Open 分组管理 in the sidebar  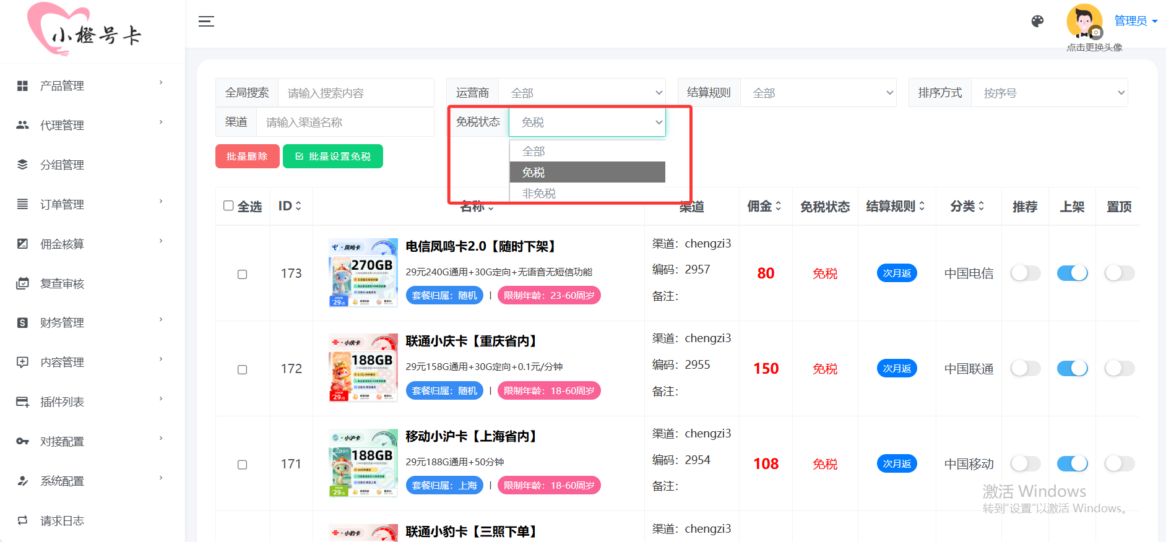click(x=62, y=165)
